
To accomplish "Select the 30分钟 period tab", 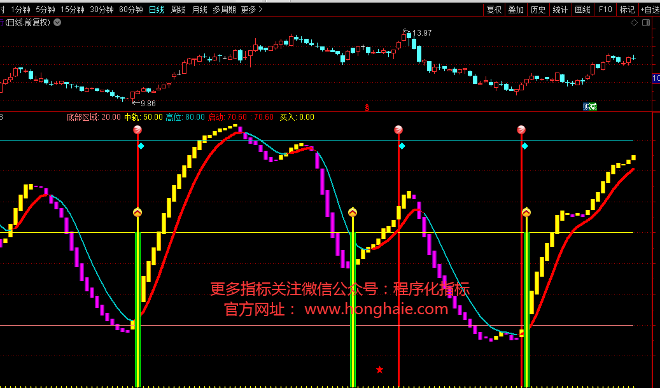I will [x=102, y=10].
